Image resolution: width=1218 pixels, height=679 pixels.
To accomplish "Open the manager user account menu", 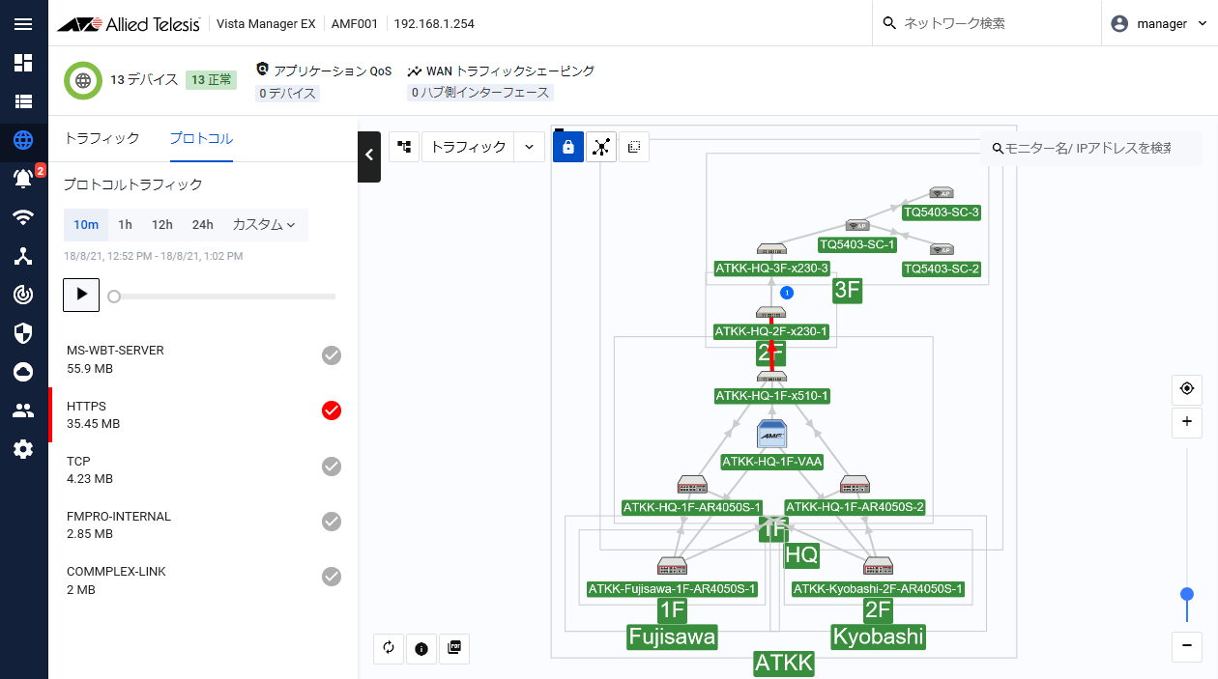I will (1160, 24).
